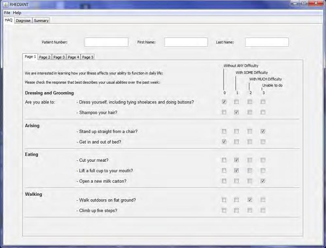Click the RHEDIANT Java icon in title bar
Screen dimensions: 326x248
pyautogui.click(x=6, y=4)
